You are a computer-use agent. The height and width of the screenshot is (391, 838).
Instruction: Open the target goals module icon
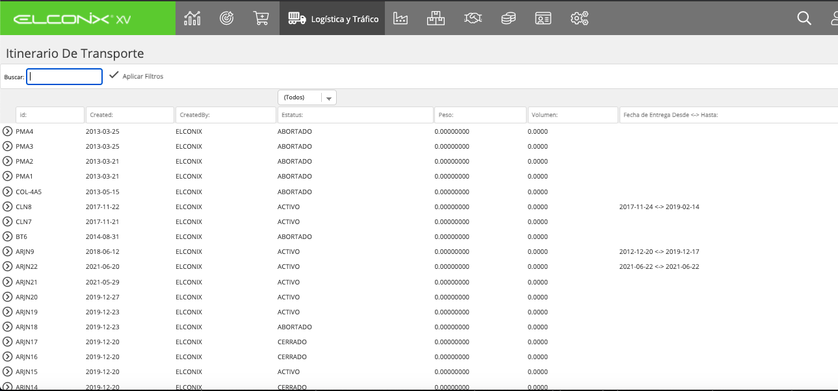point(227,18)
